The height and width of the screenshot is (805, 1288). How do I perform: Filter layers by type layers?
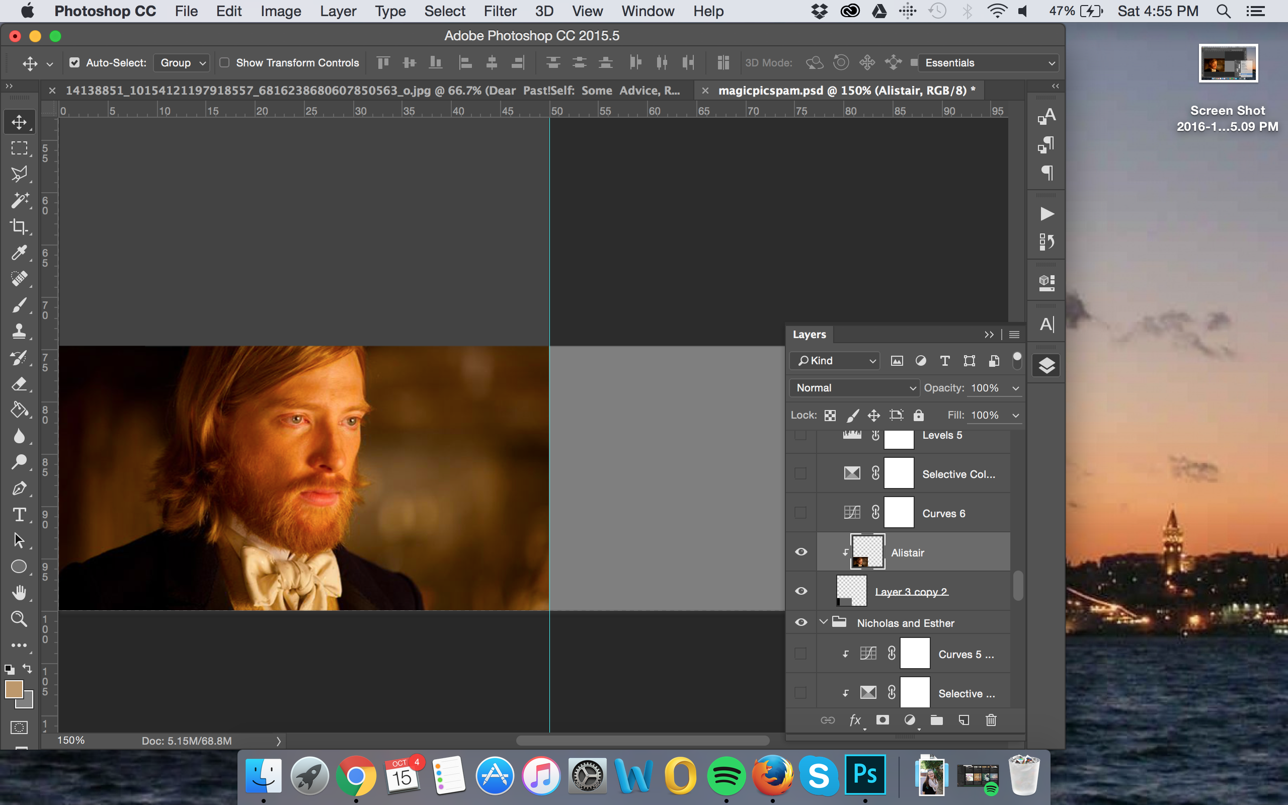click(945, 361)
